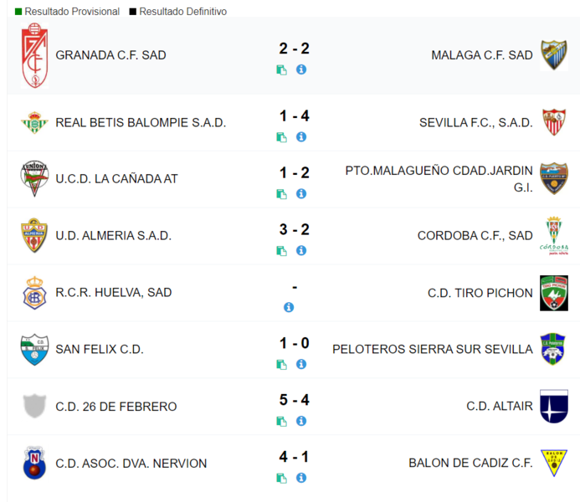Screen dimensions: 580x502
Task: Click info icon for Granada vs Malaga match
Action: tap(301, 69)
